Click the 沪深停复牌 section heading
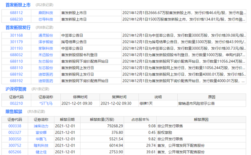This screenshot has height=155, width=251. [x=16, y=89]
